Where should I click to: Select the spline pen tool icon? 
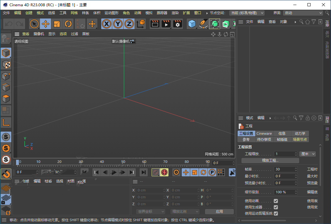point(203,24)
